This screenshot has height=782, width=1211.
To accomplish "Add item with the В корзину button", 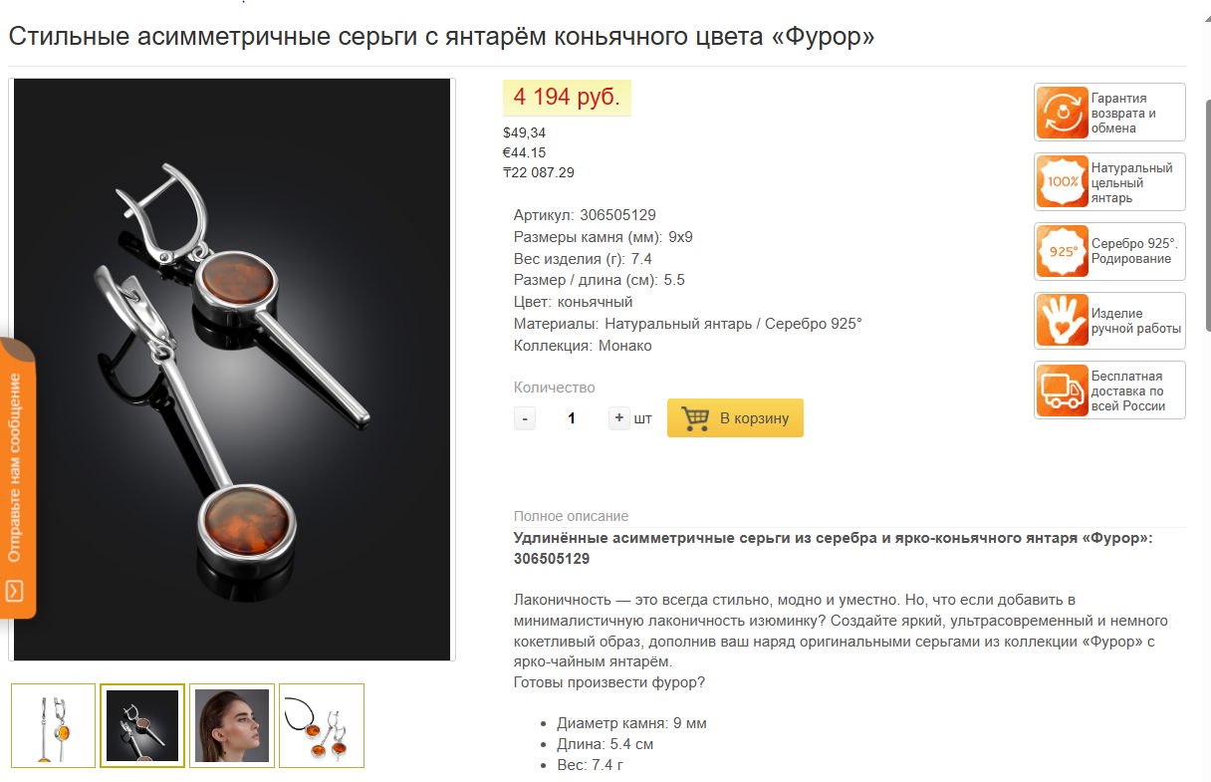I will pyautogui.click(x=735, y=418).
